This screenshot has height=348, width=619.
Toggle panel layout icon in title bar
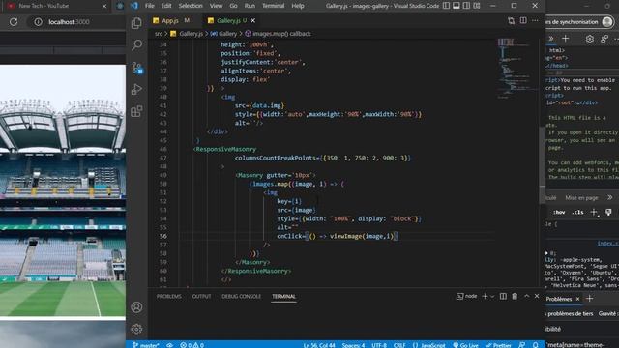click(457, 6)
